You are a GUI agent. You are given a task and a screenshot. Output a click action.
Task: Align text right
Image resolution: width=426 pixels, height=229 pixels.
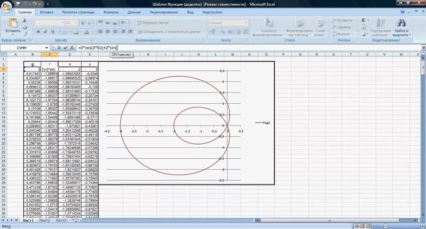pos(115,32)
